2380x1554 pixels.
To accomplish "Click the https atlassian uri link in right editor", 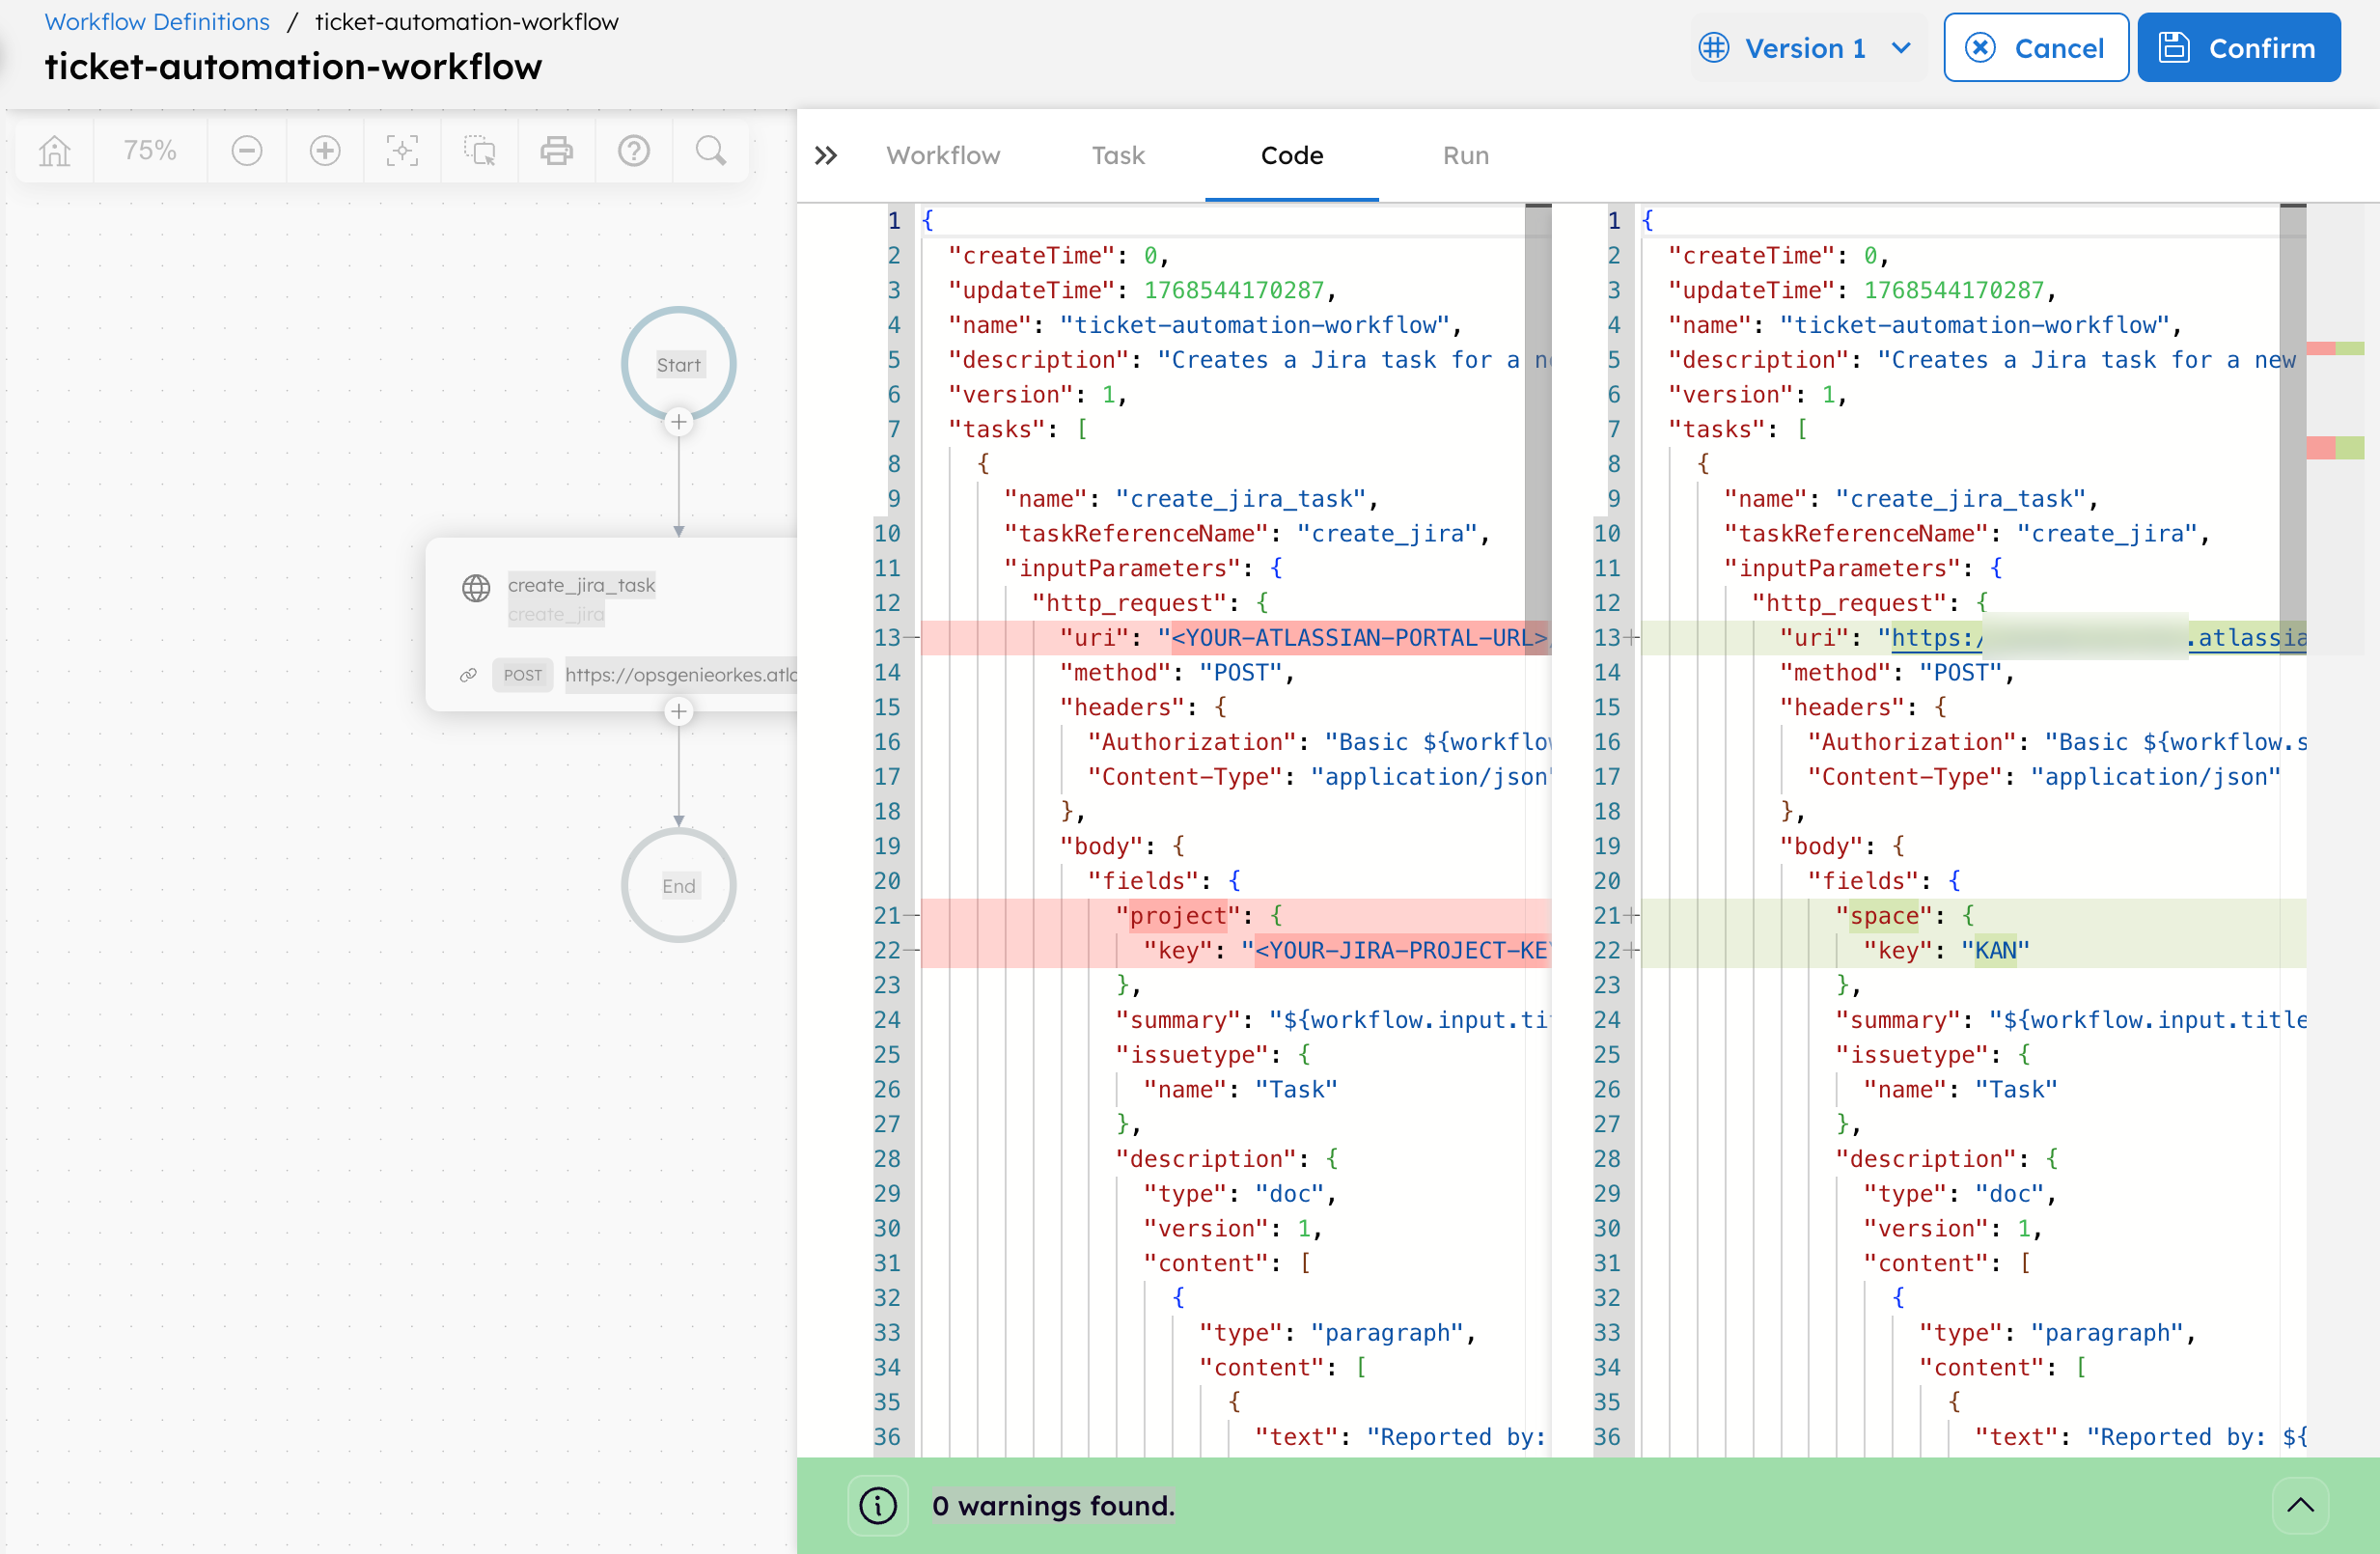I will pos(2098,638).
